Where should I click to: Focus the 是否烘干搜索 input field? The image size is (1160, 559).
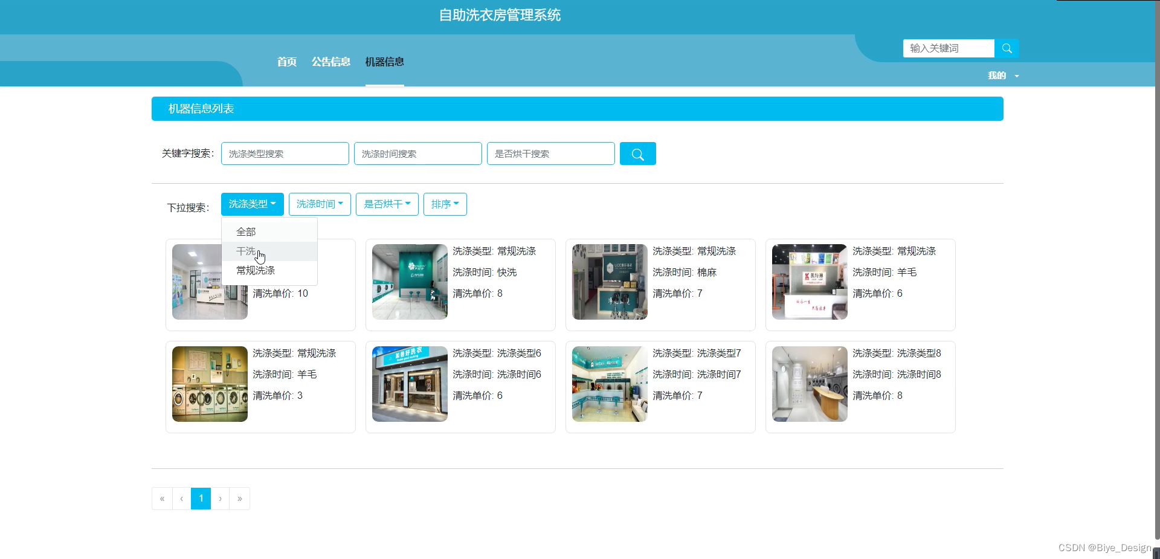pyautogui.click(x=551, y=153)
